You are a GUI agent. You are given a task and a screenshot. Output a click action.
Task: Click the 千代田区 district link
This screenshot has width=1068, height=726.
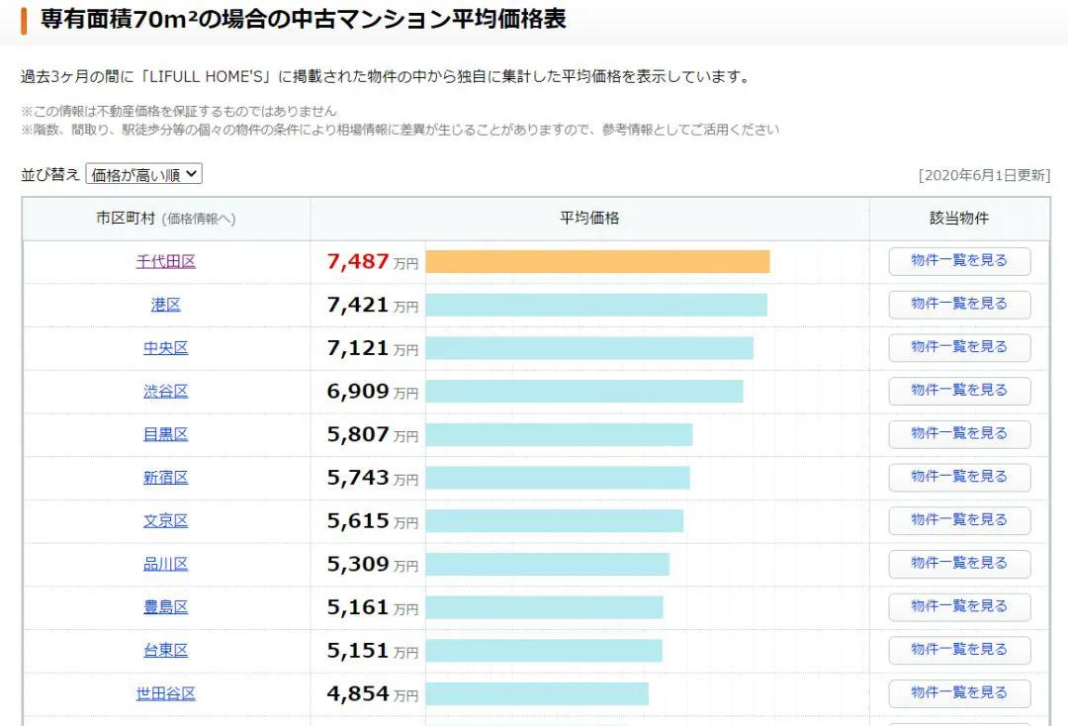click(165, 261)
